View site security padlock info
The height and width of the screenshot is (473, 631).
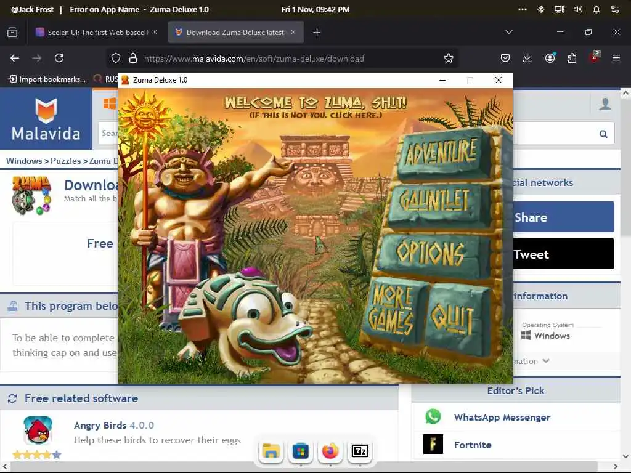(x=133, y=59)
